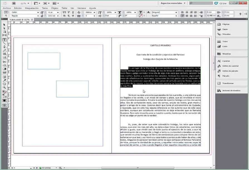Open the Objeto menu
Viewport: 249px width, 170px height.
click(x=55, y=8)
